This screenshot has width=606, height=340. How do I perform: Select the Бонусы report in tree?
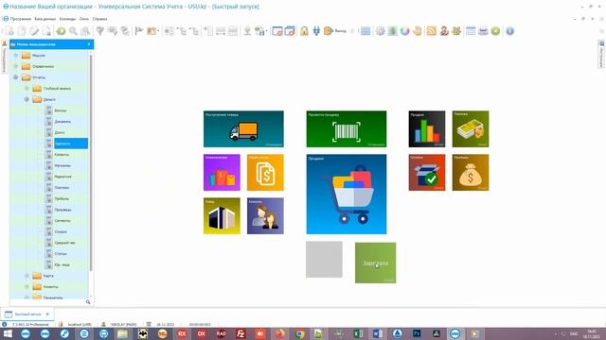(61, 110)
